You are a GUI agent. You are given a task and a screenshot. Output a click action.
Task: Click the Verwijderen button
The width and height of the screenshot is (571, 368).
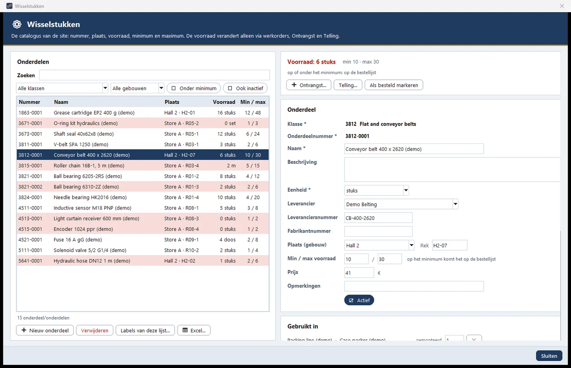click(x=95, y=330)
